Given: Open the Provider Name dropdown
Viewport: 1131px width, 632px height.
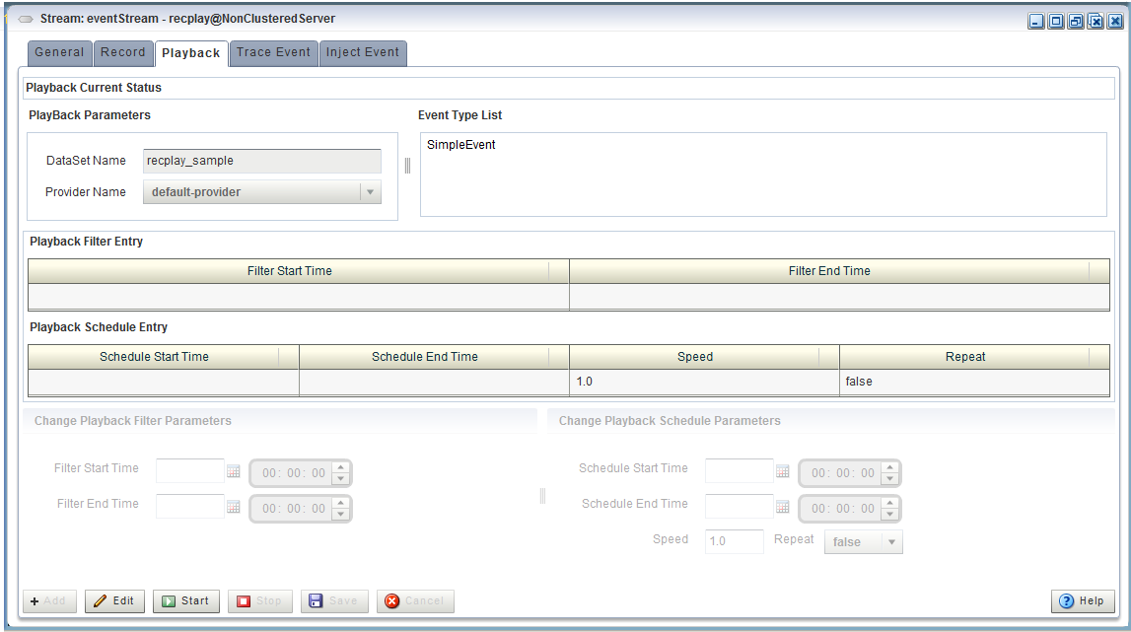Looking at the screenshot, I should tap(262, 192).
